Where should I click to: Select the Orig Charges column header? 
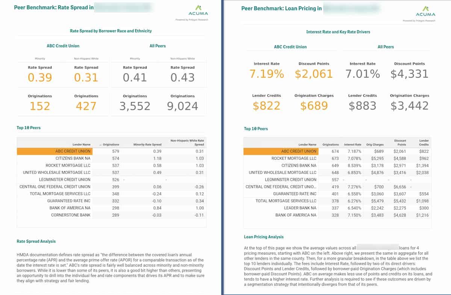click(x=375, y=144)
